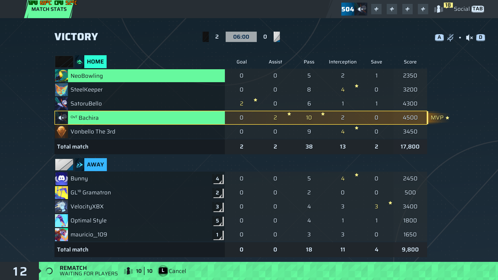498x280 pixels.
Task: Unmute Bachira via the speaker icon on his row
Action: [x=61, y=118]
